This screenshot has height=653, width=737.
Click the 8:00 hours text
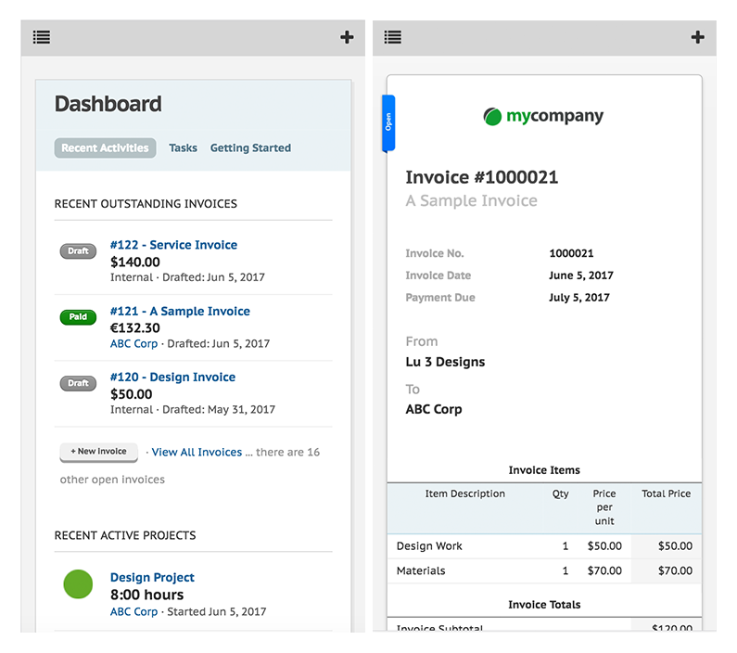(147, 595)
